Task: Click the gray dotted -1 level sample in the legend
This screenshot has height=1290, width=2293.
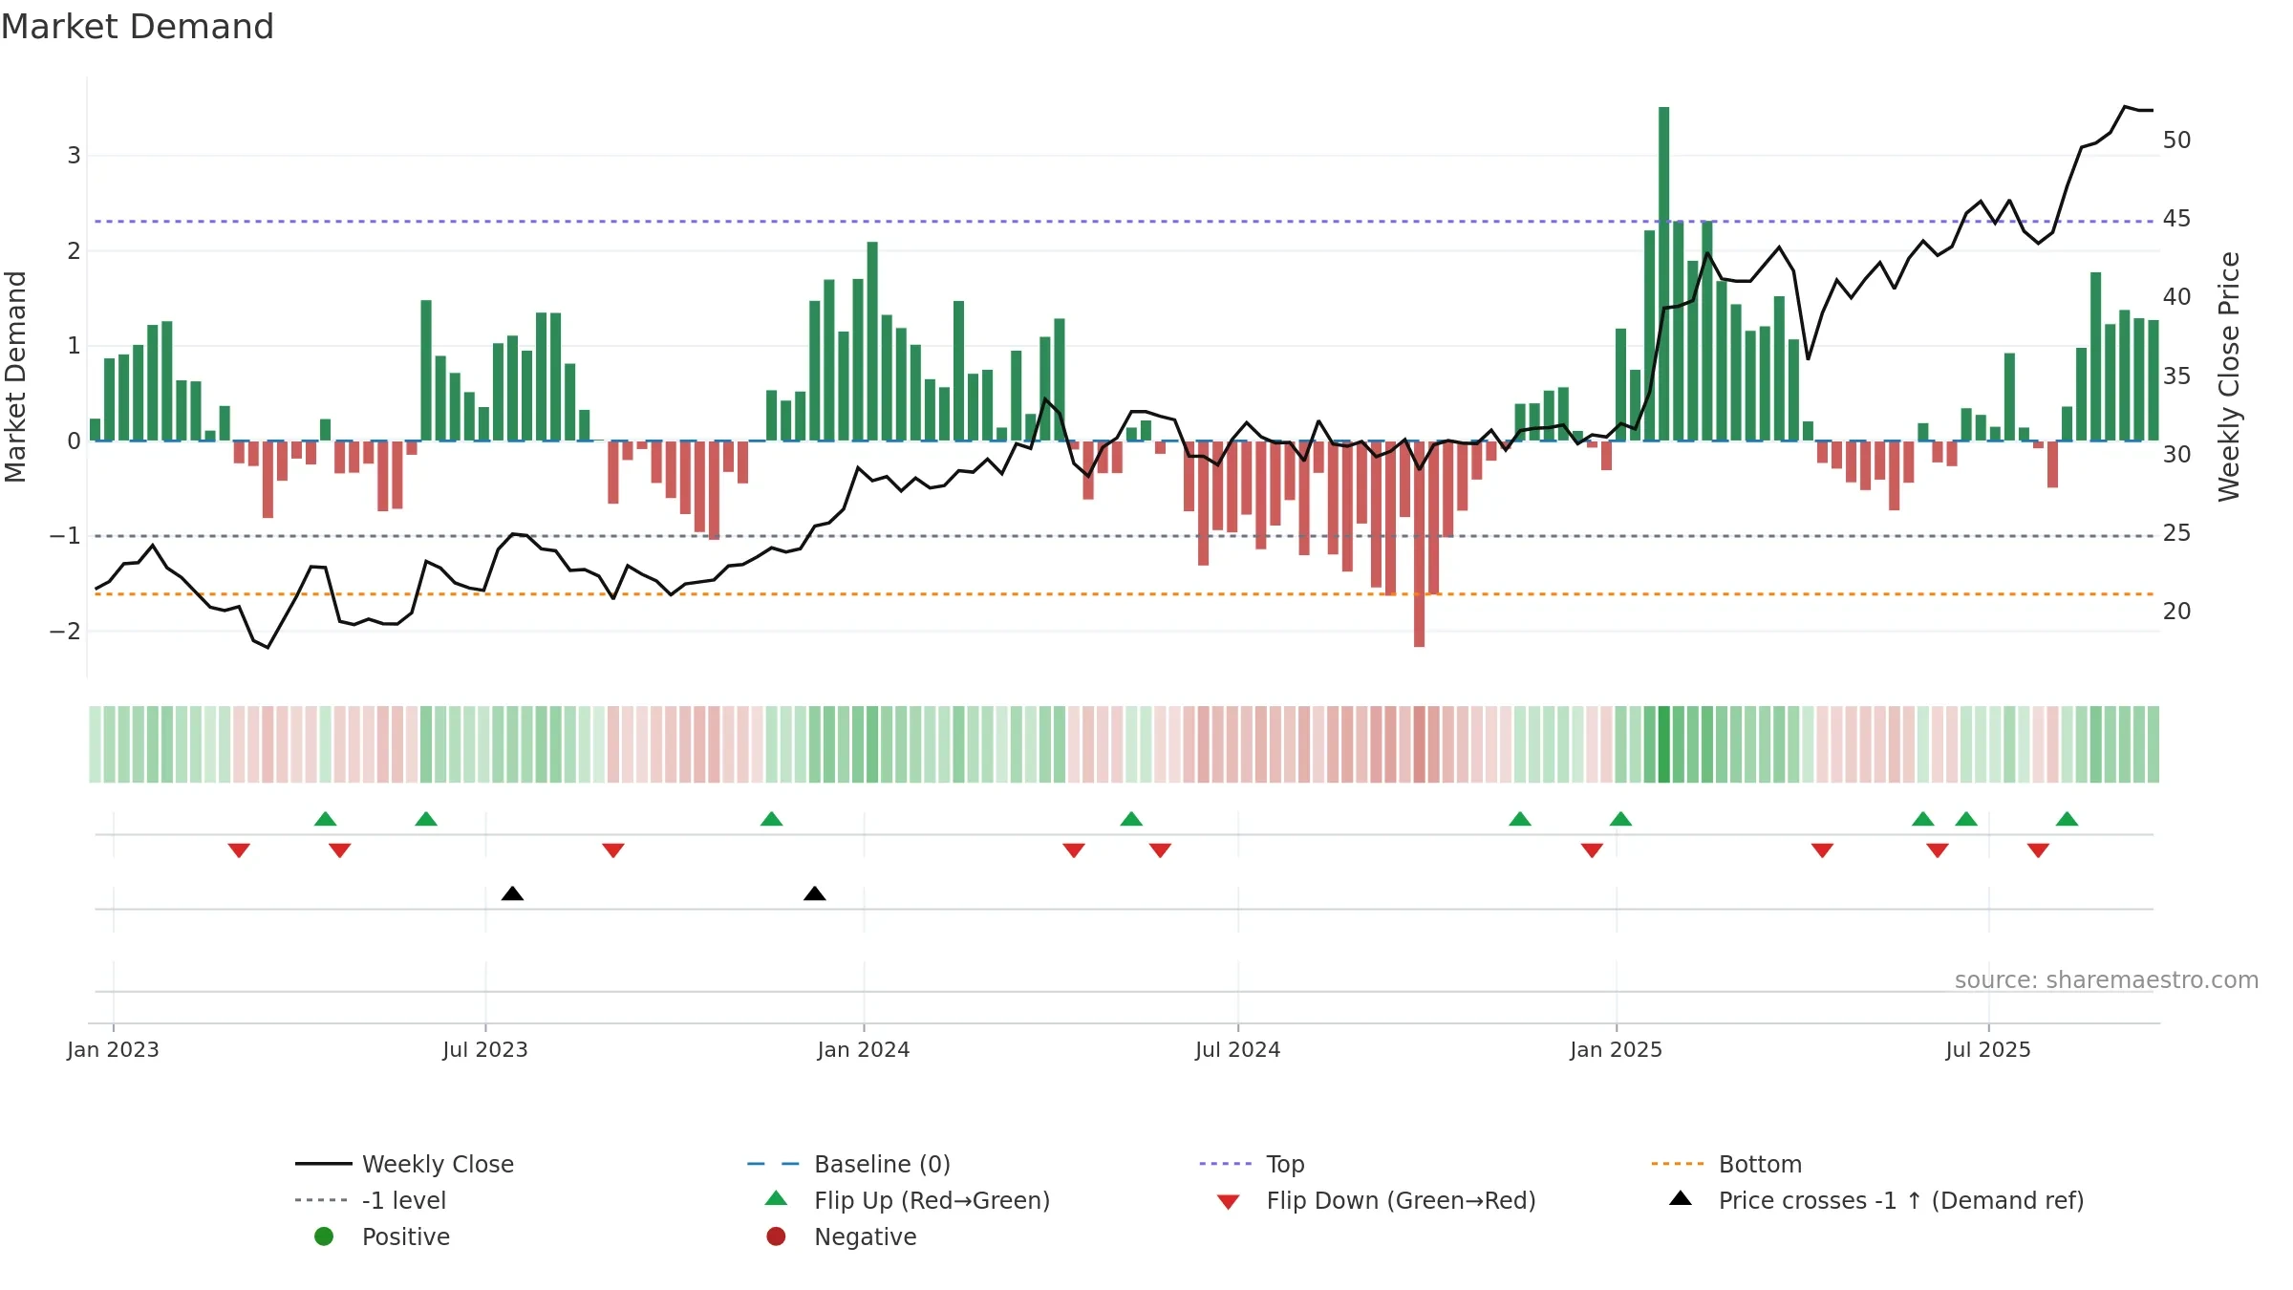Action: [322, 1200]
